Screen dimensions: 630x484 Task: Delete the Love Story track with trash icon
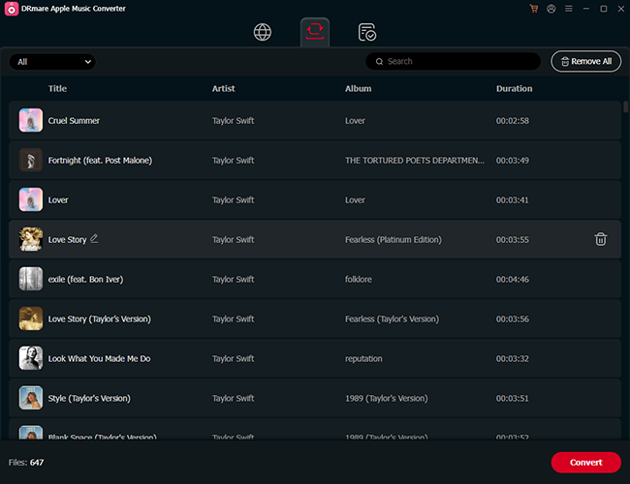pyautogui.click(x=601, y=239)
